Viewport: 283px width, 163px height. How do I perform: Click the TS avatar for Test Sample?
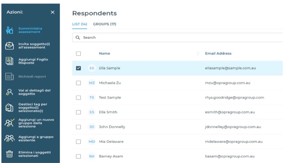point(92,98)
